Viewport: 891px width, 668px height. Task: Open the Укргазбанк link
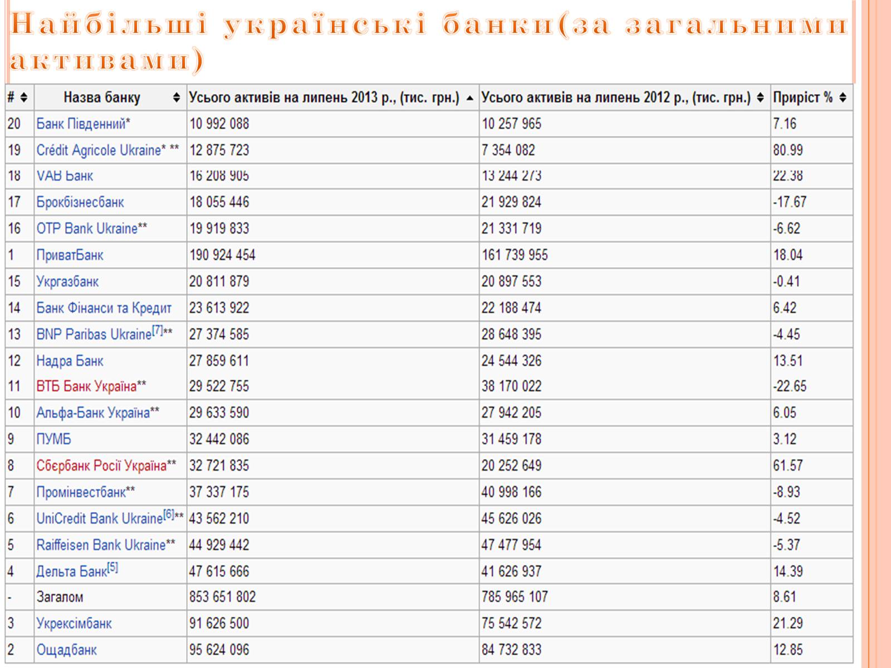pyautogui.click(x=67, y=282)
